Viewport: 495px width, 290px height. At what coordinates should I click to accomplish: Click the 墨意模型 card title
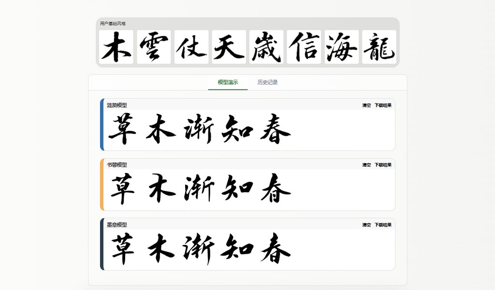click(x=117, y=225)
